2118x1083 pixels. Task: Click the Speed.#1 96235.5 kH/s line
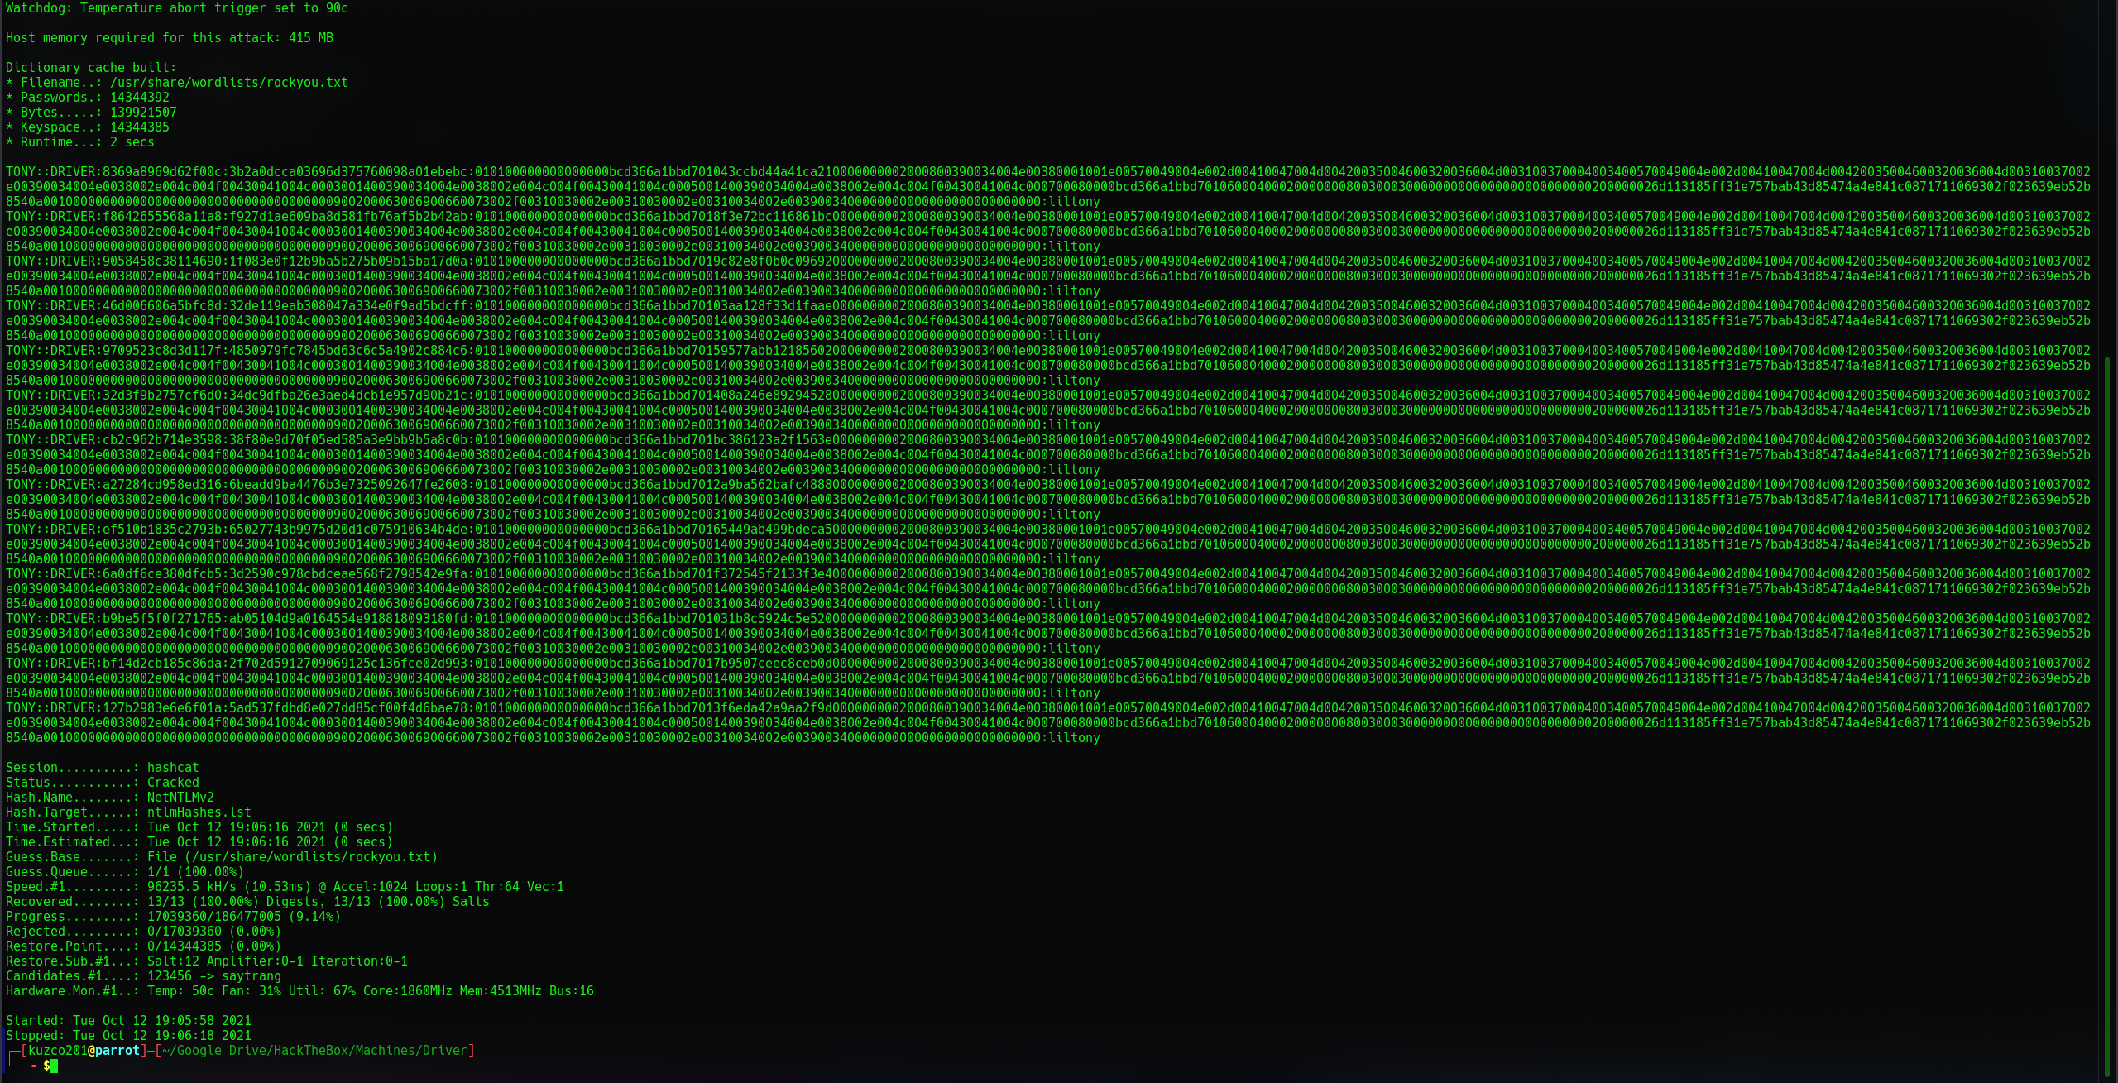[x=285, y=887]
